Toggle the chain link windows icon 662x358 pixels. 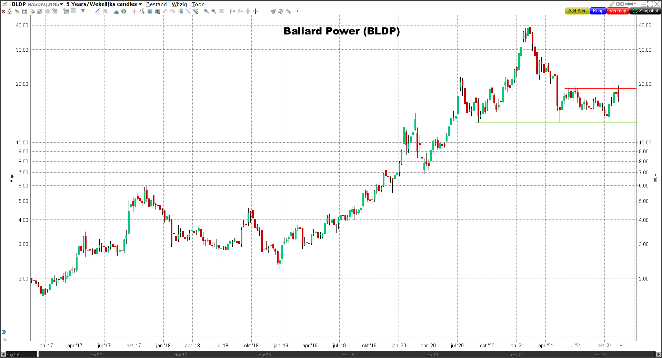tap(620, 4)
